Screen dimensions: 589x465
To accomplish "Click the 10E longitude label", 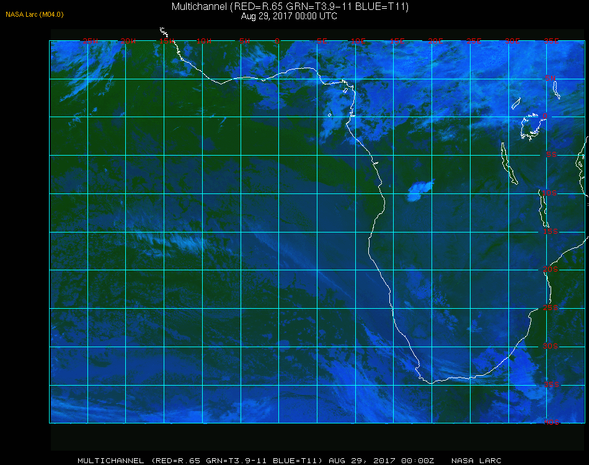I will (x=358, y=41).
